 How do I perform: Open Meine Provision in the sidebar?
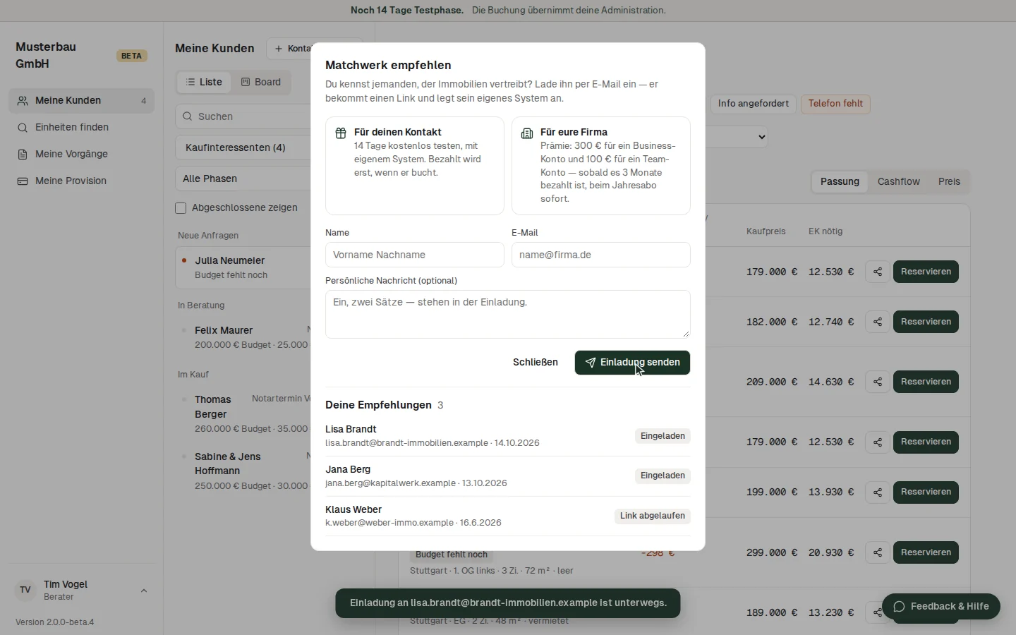click(81, 181)
